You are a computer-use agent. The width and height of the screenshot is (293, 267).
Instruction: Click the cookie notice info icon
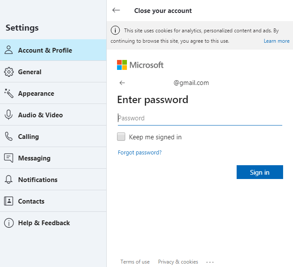(115, 30)
